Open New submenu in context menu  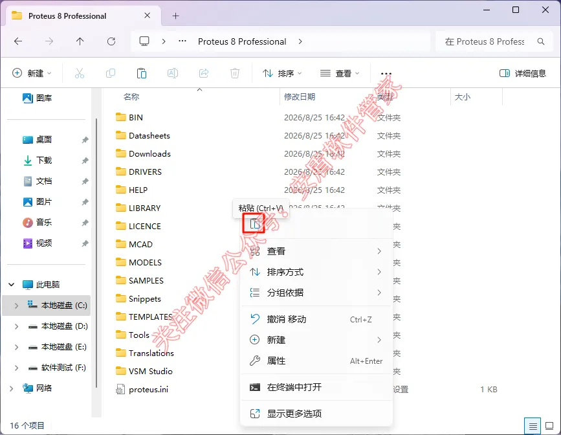316,340
